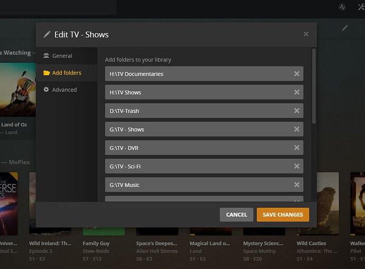Viewport: 365px width, 269px height.
Task: Open the Space's Deepest episode title
Action: click(157, 244)
